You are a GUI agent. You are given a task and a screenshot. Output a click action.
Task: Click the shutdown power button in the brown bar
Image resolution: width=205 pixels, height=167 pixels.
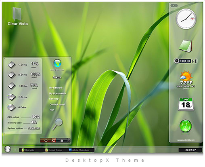tap(46, 140)
